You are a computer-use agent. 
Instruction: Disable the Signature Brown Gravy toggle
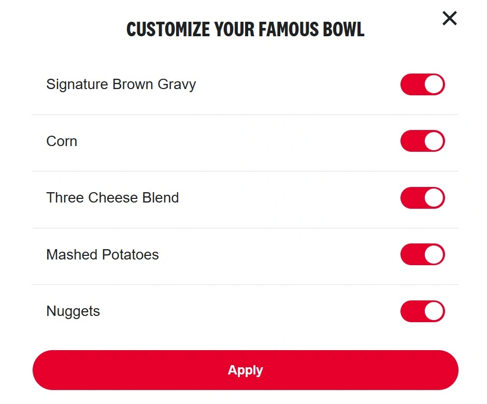(x=422, y=84)
